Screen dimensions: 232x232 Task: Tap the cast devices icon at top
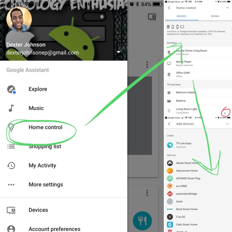coord(152,17)
